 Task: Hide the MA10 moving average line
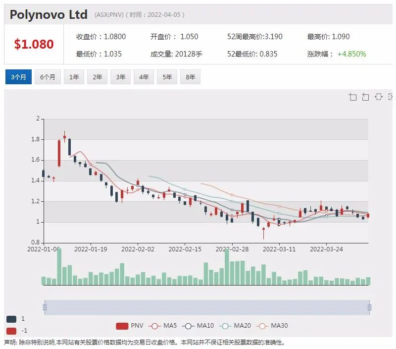click(198, 326)
